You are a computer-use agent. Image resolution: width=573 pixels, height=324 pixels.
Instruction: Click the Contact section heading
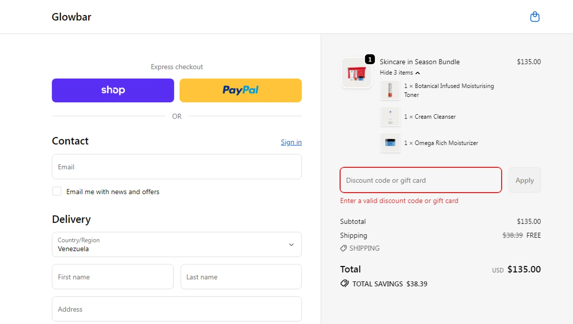[x=70, y=141]
